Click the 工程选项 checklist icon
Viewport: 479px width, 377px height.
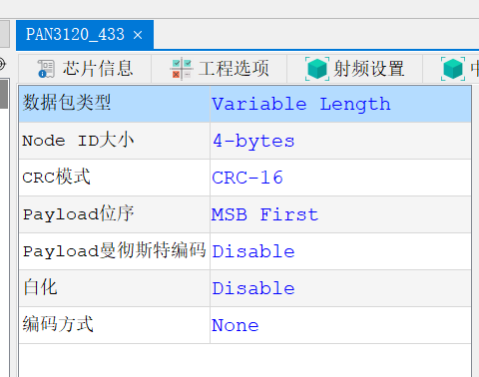click(x=182, y=69)
